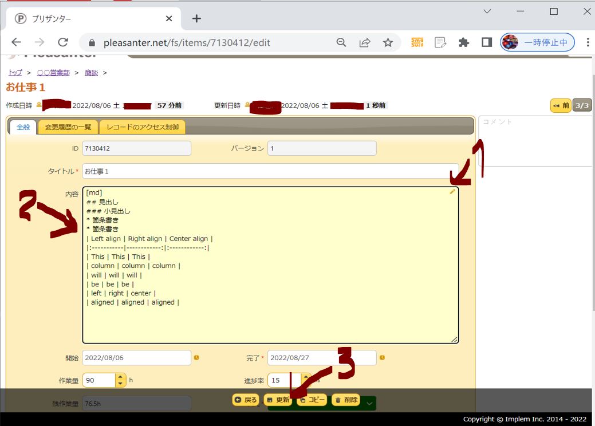Select the 全般 tab
The height and width of the screenshot is (426, 595).
(x=23, y=127)
